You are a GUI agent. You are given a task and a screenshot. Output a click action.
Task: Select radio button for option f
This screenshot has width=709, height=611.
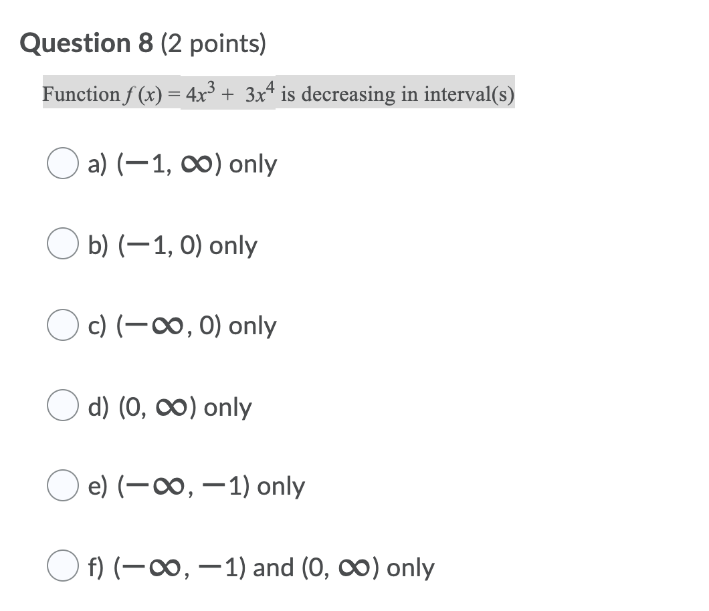coord(63,567)
